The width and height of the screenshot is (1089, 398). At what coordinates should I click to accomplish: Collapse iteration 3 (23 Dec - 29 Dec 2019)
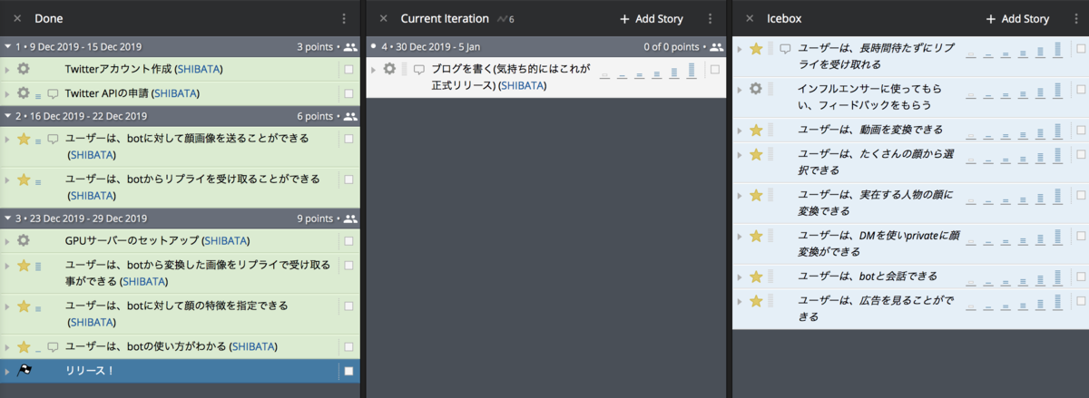coord(8,218)
